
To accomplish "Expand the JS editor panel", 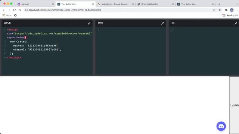I will pos(236,23).
